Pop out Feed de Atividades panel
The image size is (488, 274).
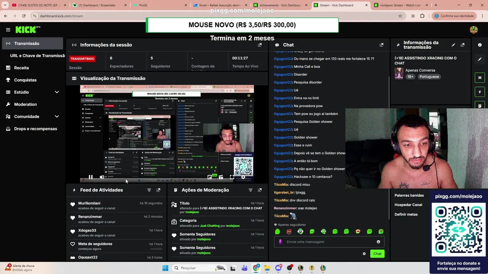tap(158, 190)
